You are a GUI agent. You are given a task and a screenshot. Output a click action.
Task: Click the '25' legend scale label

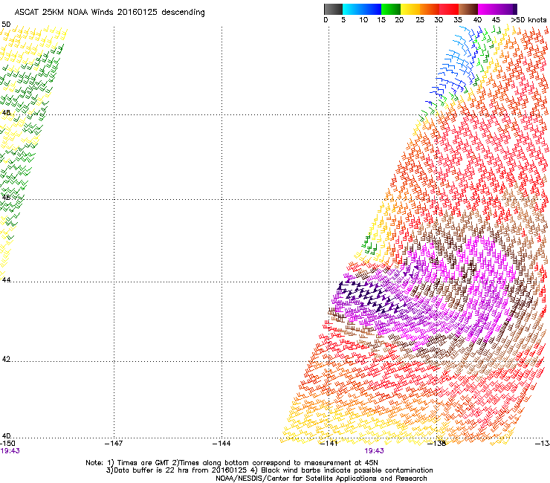[420, 20]
